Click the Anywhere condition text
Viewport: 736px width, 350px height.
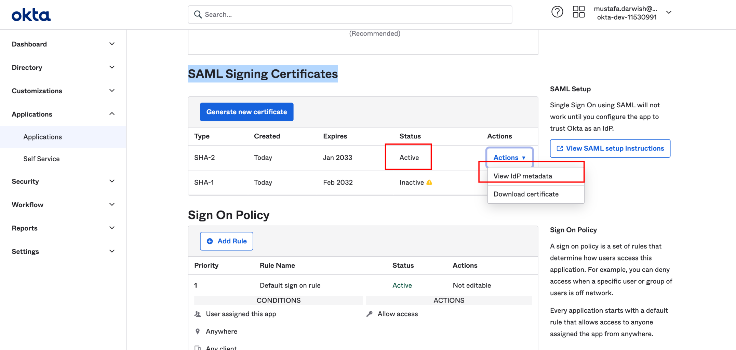[222, 331]
